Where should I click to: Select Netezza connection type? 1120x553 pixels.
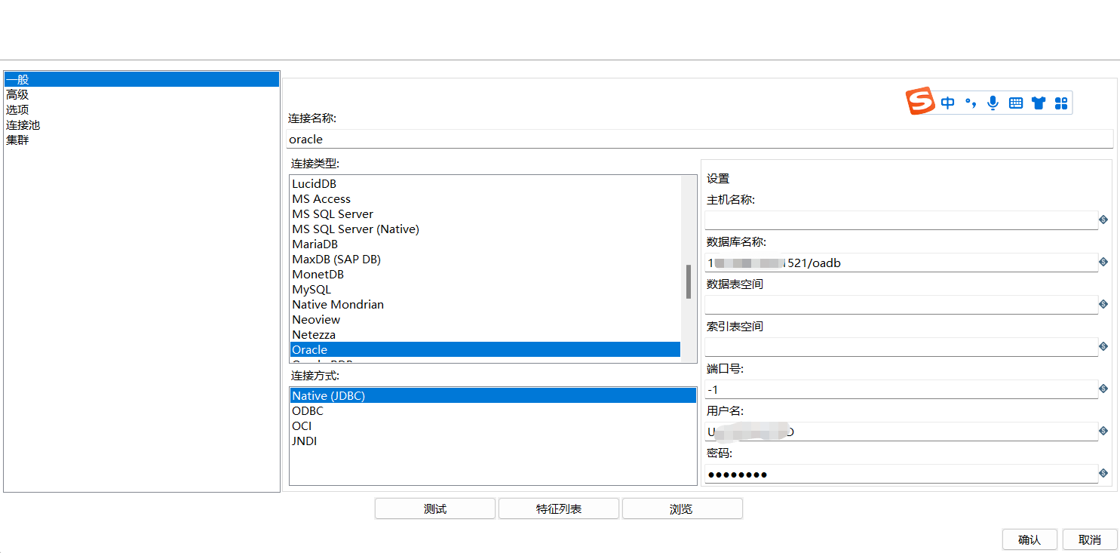tap(485, 335)
